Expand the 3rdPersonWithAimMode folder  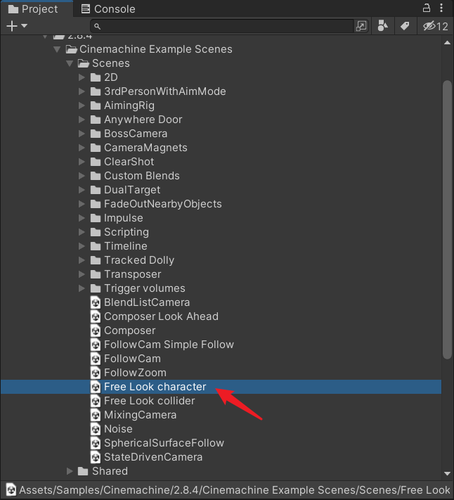pos(82,91)
